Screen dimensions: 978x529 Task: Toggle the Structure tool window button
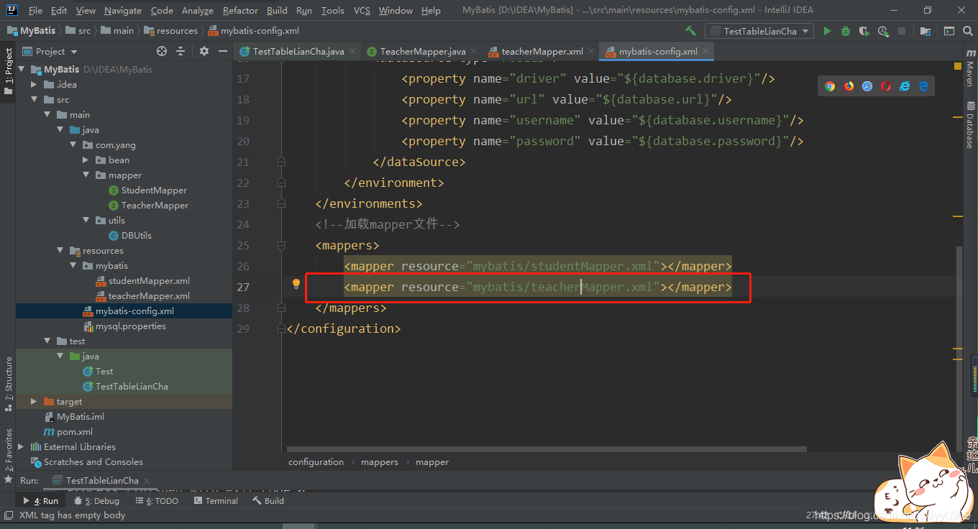click(8, 383)
